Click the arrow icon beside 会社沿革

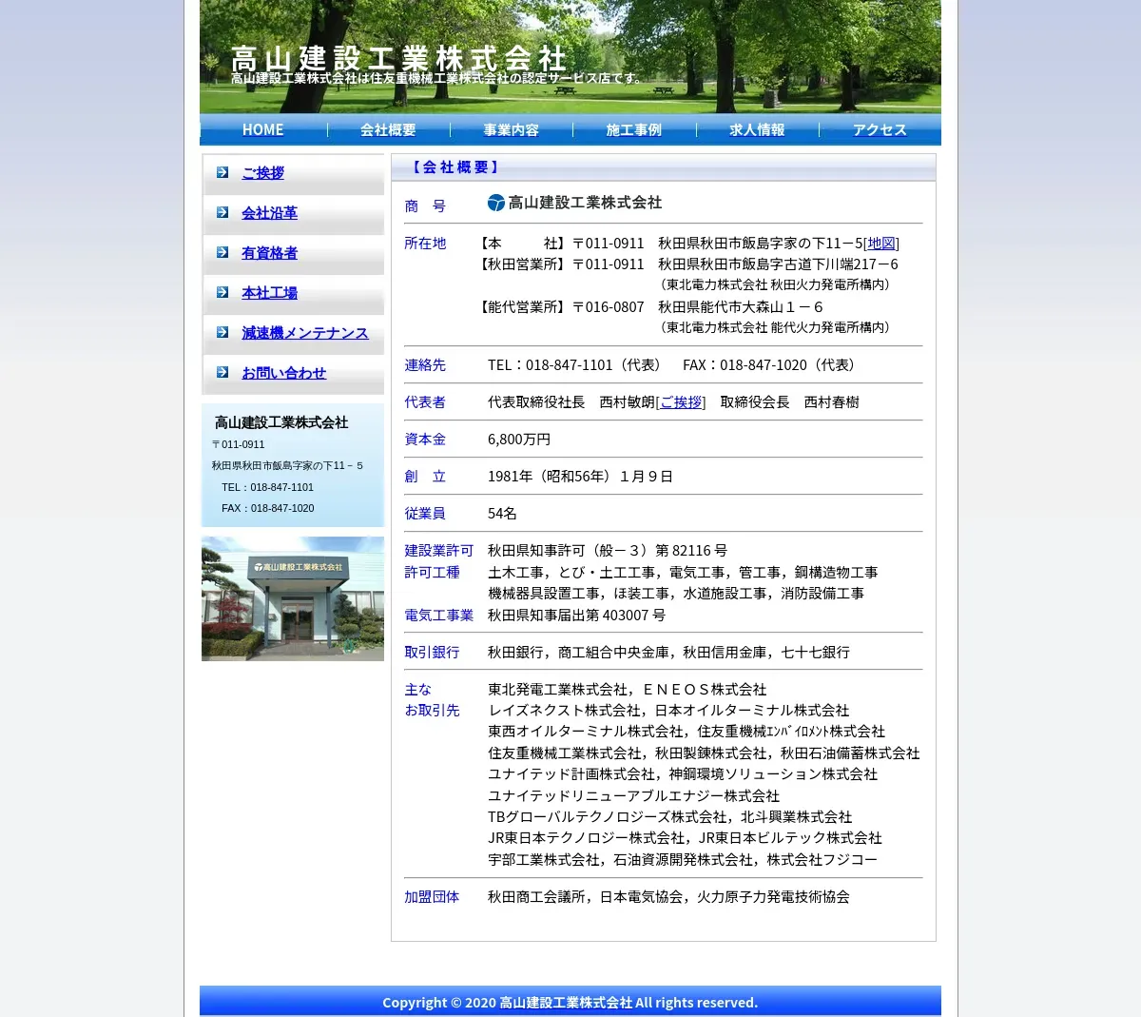point(222,212)
